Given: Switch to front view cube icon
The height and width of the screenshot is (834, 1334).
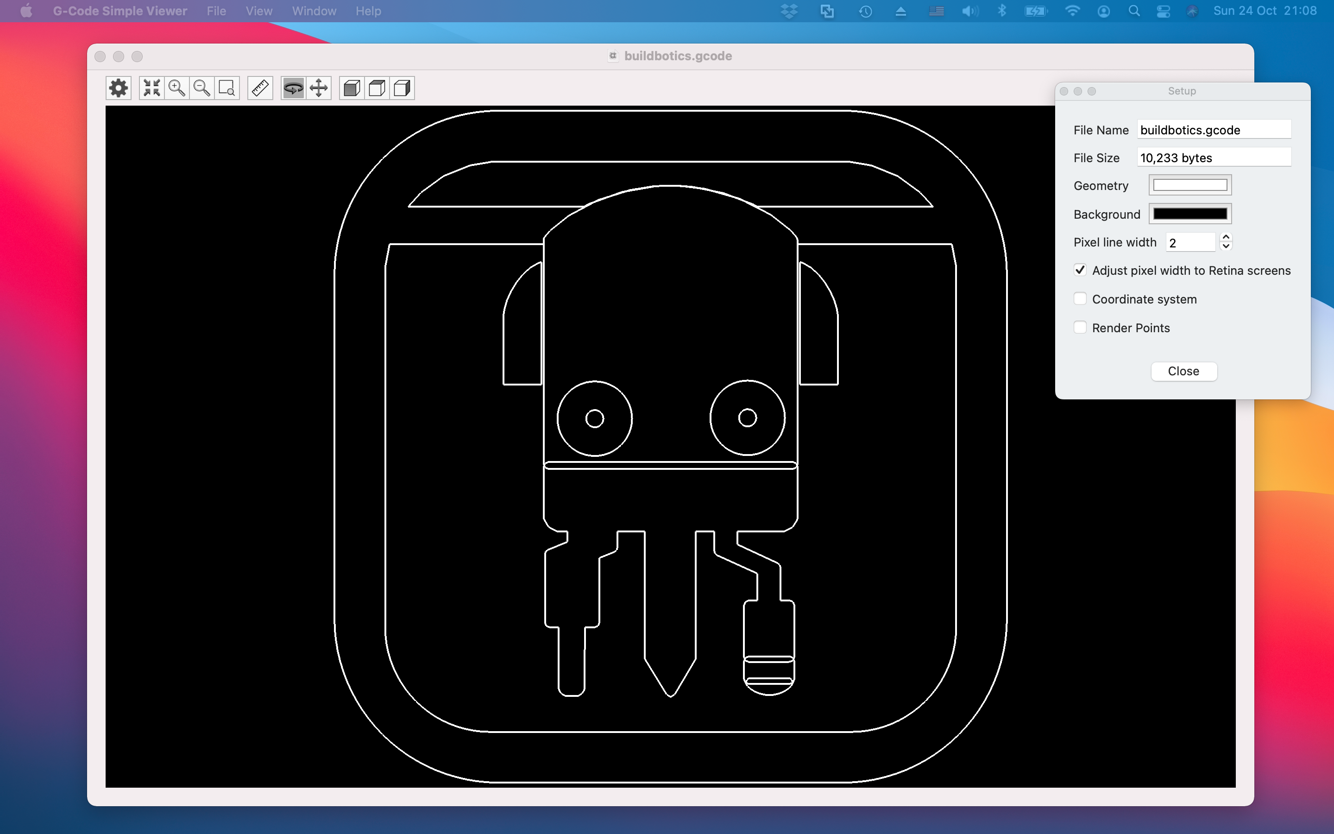Looking at the screenshot, I should tap(352, 88).
